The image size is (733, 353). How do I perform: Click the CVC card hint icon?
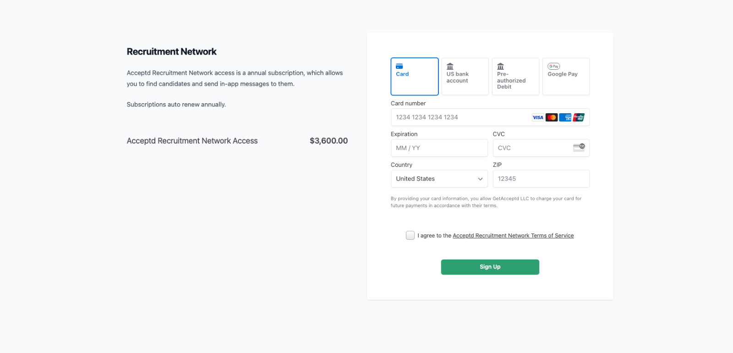[x=579, y=148]
